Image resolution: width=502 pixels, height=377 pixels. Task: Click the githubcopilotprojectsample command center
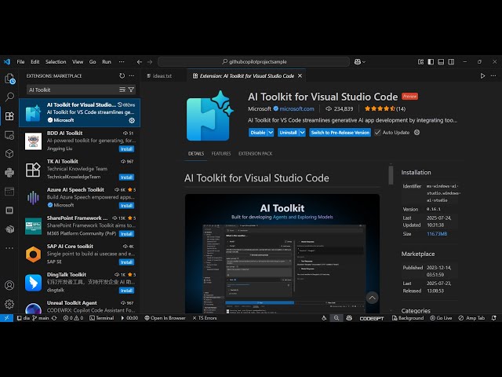coord(254,62)
